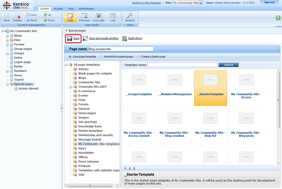The width and height of the screenshot is (282, 189).
Task: Expand the Forums node in content tree
Action: [x=7, y=45]
